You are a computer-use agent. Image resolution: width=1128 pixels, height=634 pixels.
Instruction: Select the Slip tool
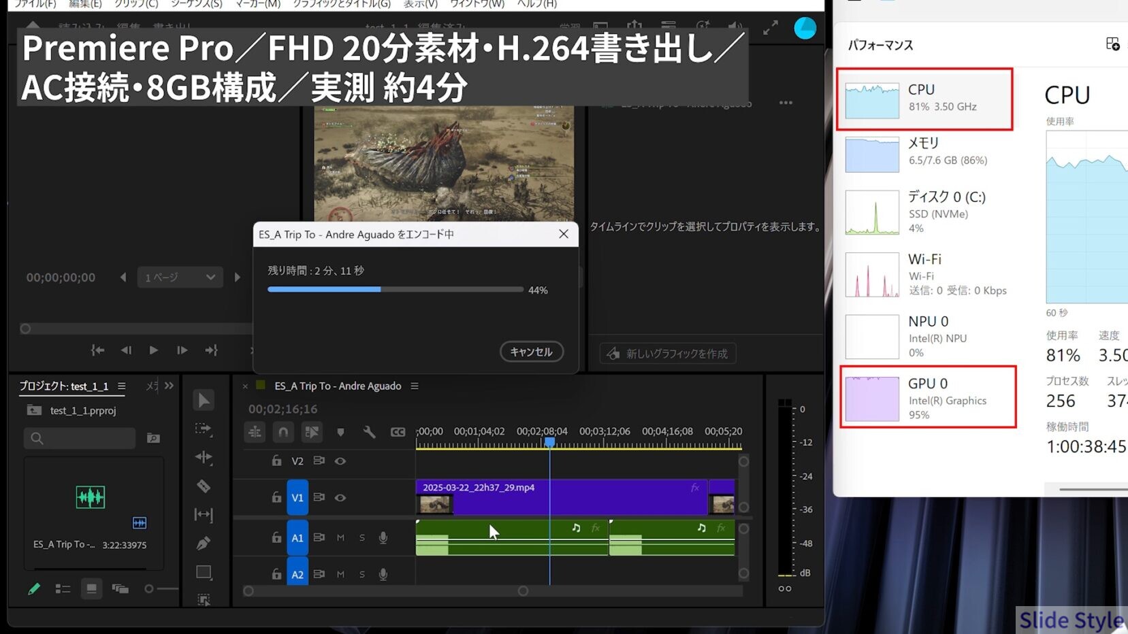click(x=204, y=514)
